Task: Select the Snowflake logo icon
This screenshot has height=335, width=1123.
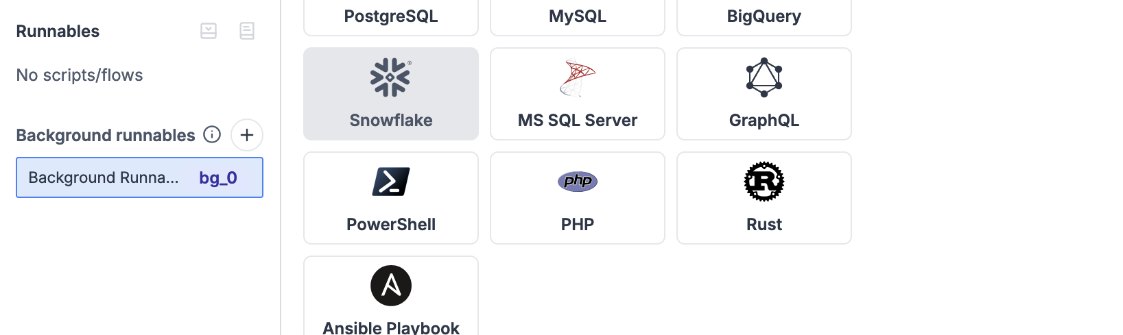Action: click(390, 77)
